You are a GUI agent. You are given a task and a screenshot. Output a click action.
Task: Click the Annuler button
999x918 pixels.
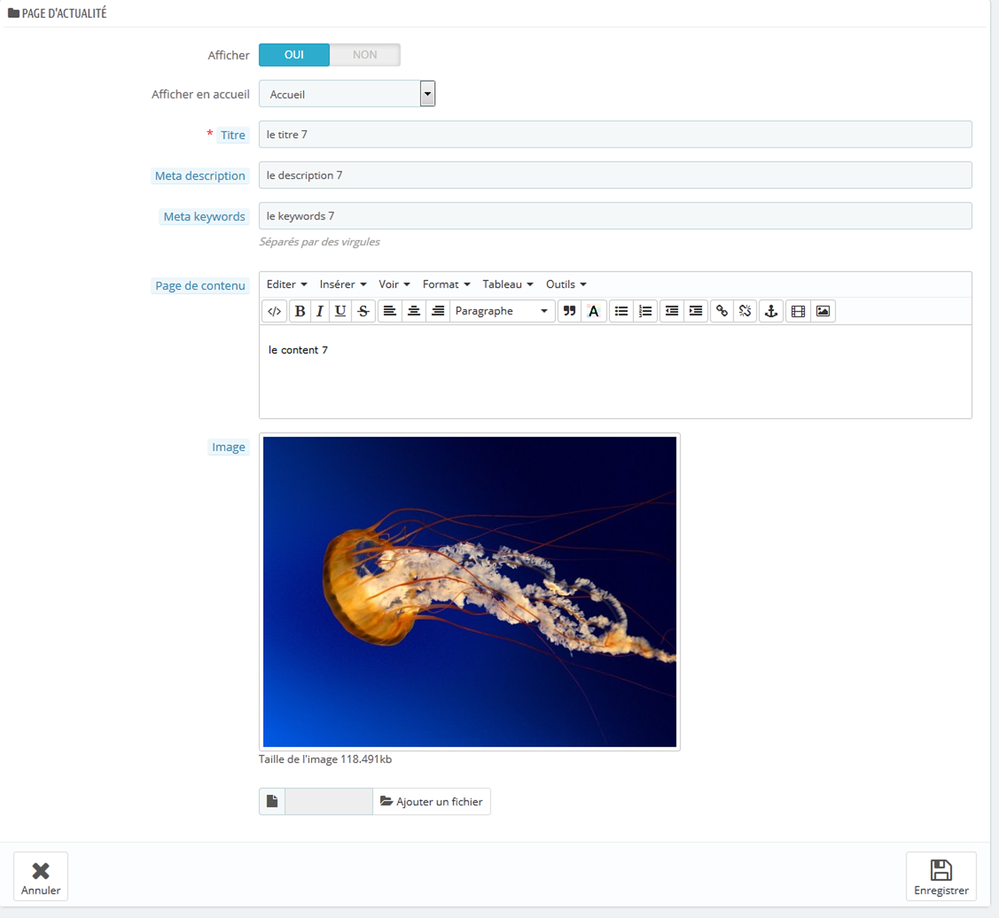coord(41,876)
